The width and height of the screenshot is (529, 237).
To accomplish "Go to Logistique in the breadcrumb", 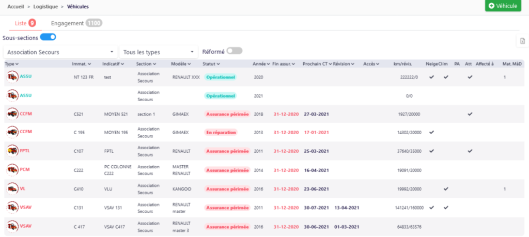I will (x=45, y=6).
